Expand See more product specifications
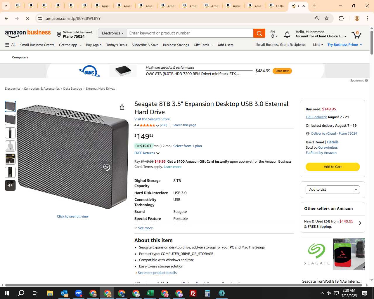 click(x=143, y=228)
